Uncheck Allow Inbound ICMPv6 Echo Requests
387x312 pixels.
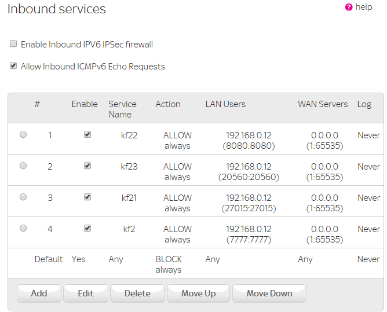13,66
